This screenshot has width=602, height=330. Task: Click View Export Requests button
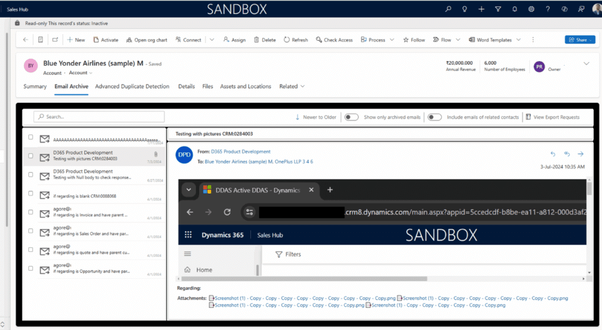point(553,117)
